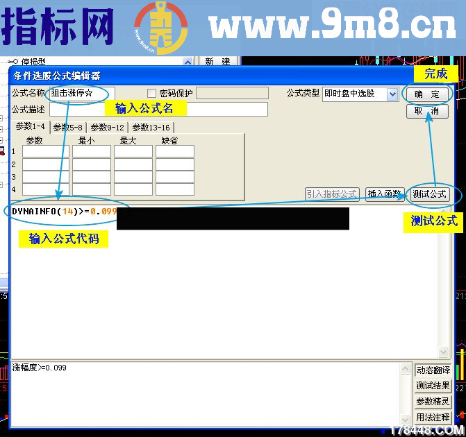Switch to the 参数13-16 tab
This screenshot has height=437, width=466.
click(x=151, y=128)
